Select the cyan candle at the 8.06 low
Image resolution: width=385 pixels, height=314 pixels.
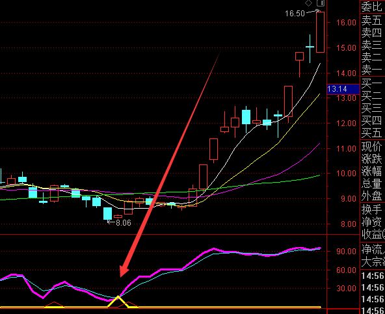[x=107, y=215]
